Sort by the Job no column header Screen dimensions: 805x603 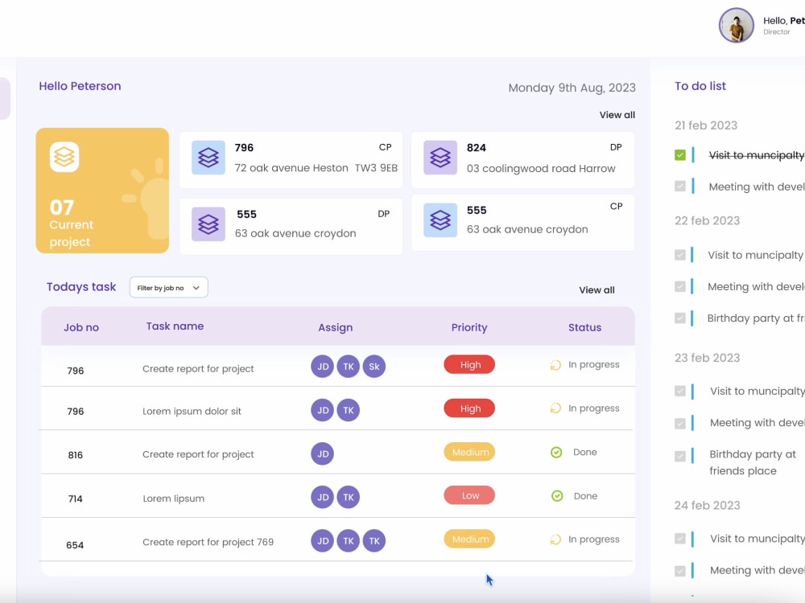point(81,328)
